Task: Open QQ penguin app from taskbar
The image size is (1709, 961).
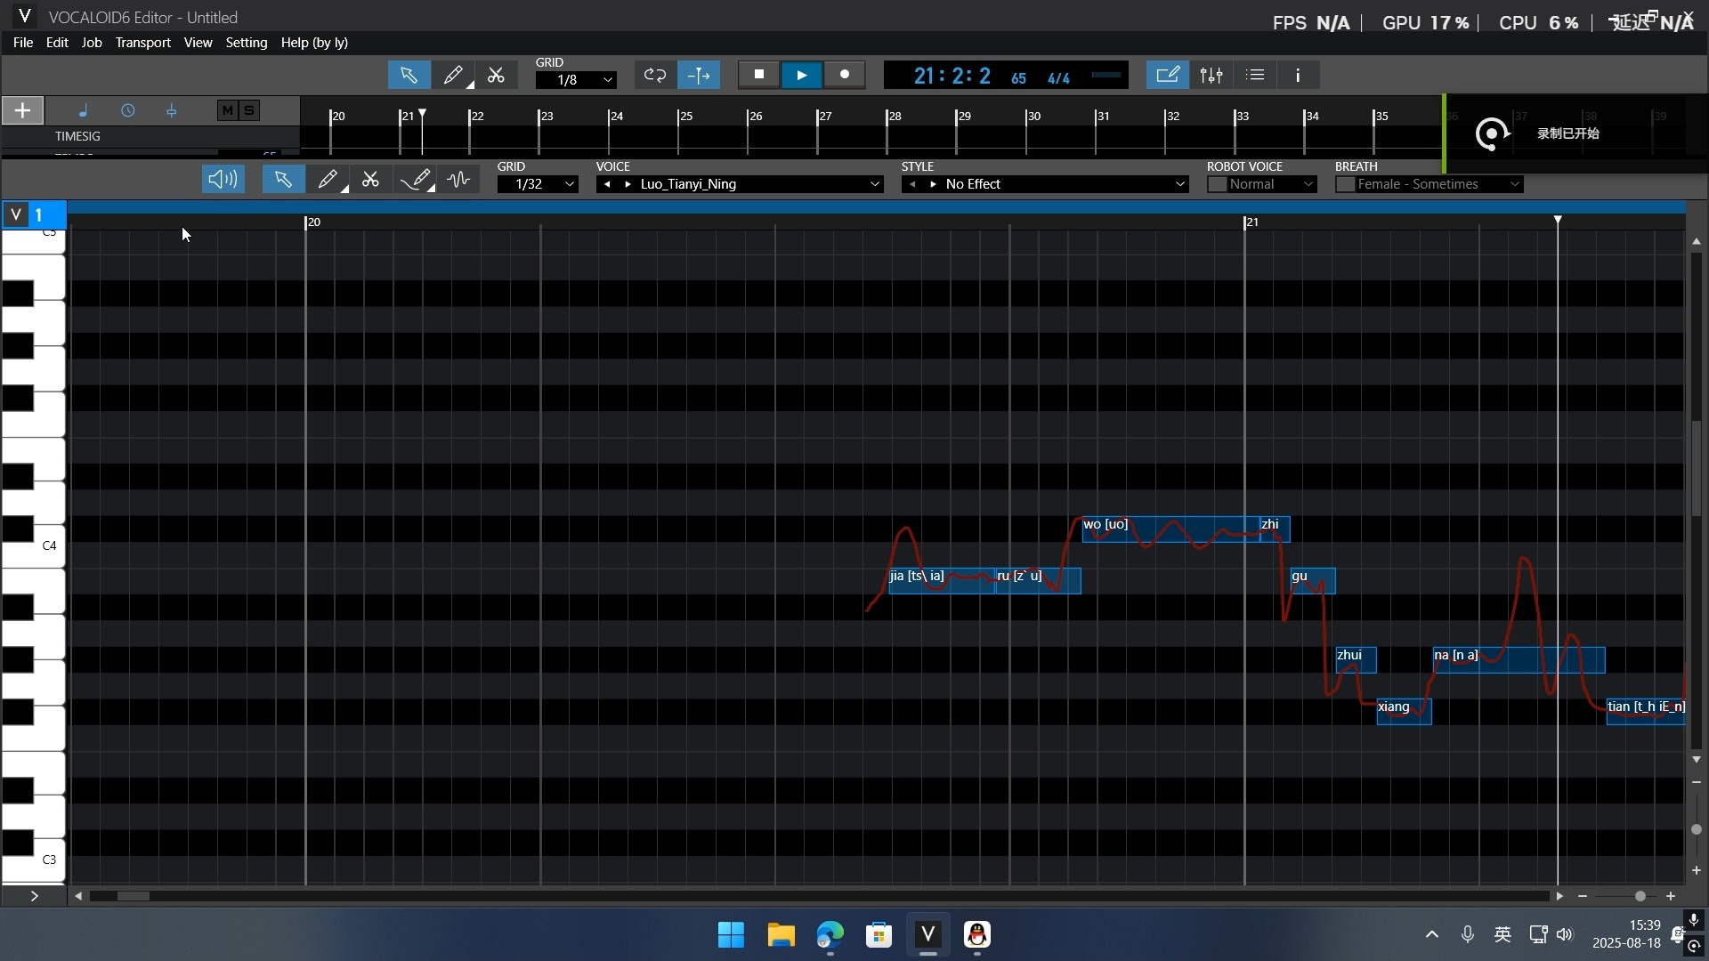Action: tap(977, 935)
